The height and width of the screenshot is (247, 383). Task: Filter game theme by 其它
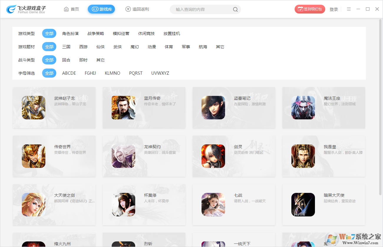tap(220, 47)
